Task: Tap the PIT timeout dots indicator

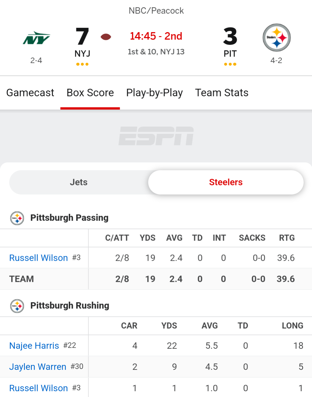Action: (230, 64)
